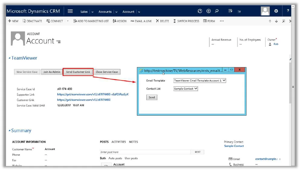This screenshot has height=173, width=302.
Task: Click the Send Customer Link button
Action: [78, 72]
